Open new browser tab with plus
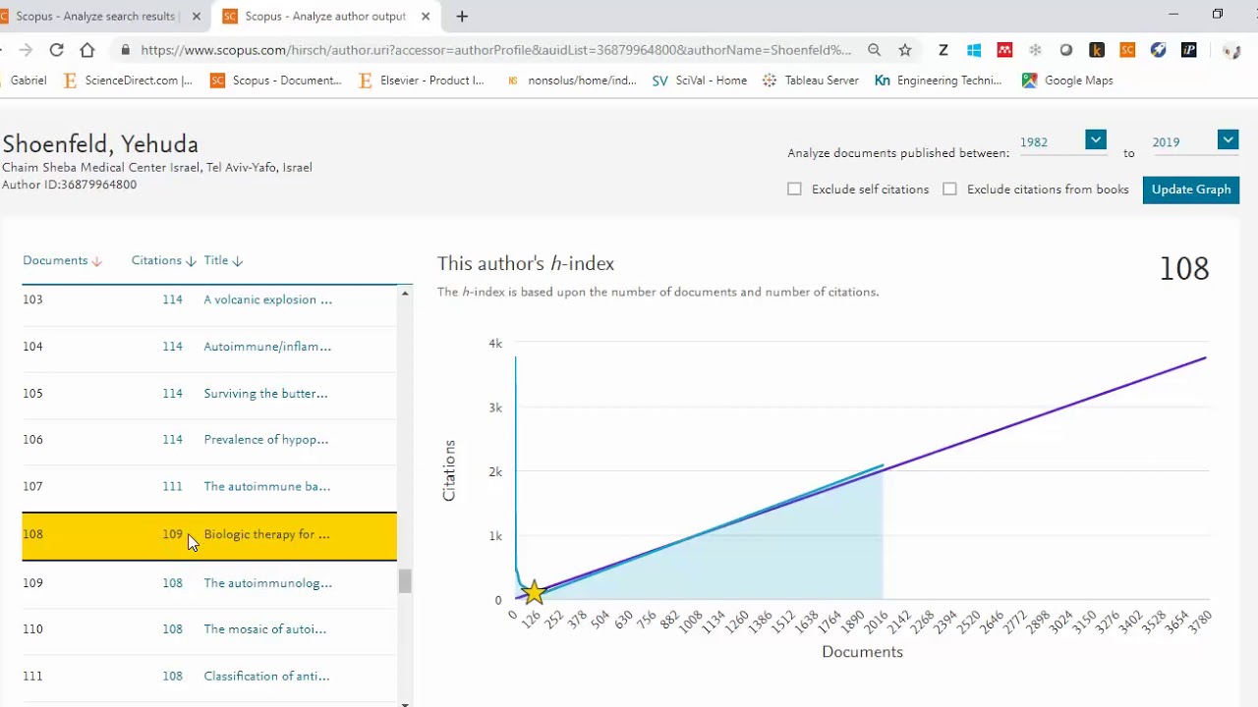 click(462, 16)
